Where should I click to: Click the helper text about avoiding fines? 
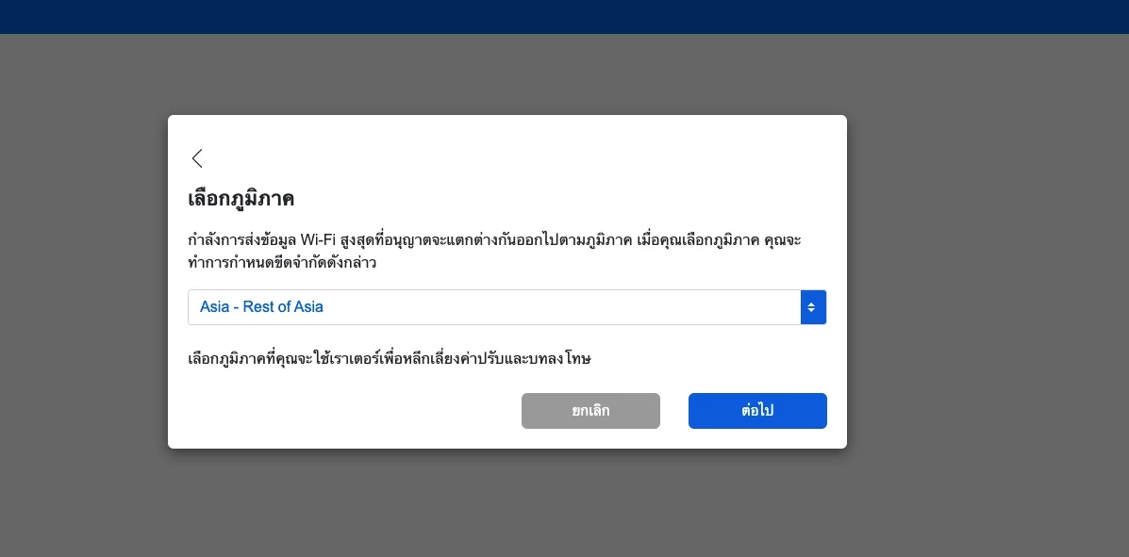[x=390, y=358]
